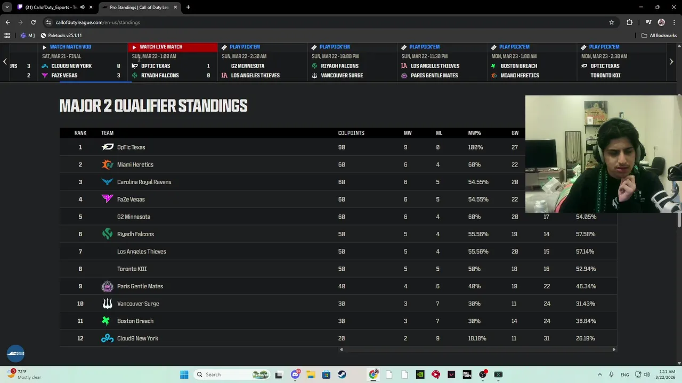
Task: Click the MW% column header
Action: (474, 133)
